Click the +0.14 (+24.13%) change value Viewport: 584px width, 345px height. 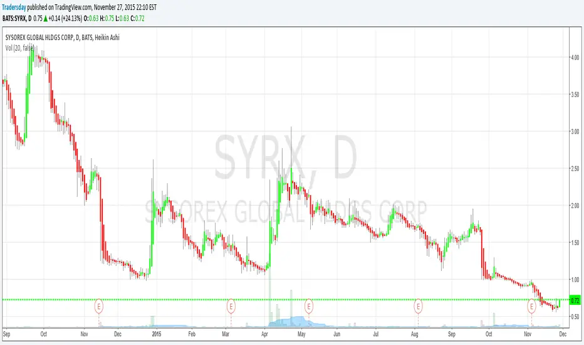[65, 18]
